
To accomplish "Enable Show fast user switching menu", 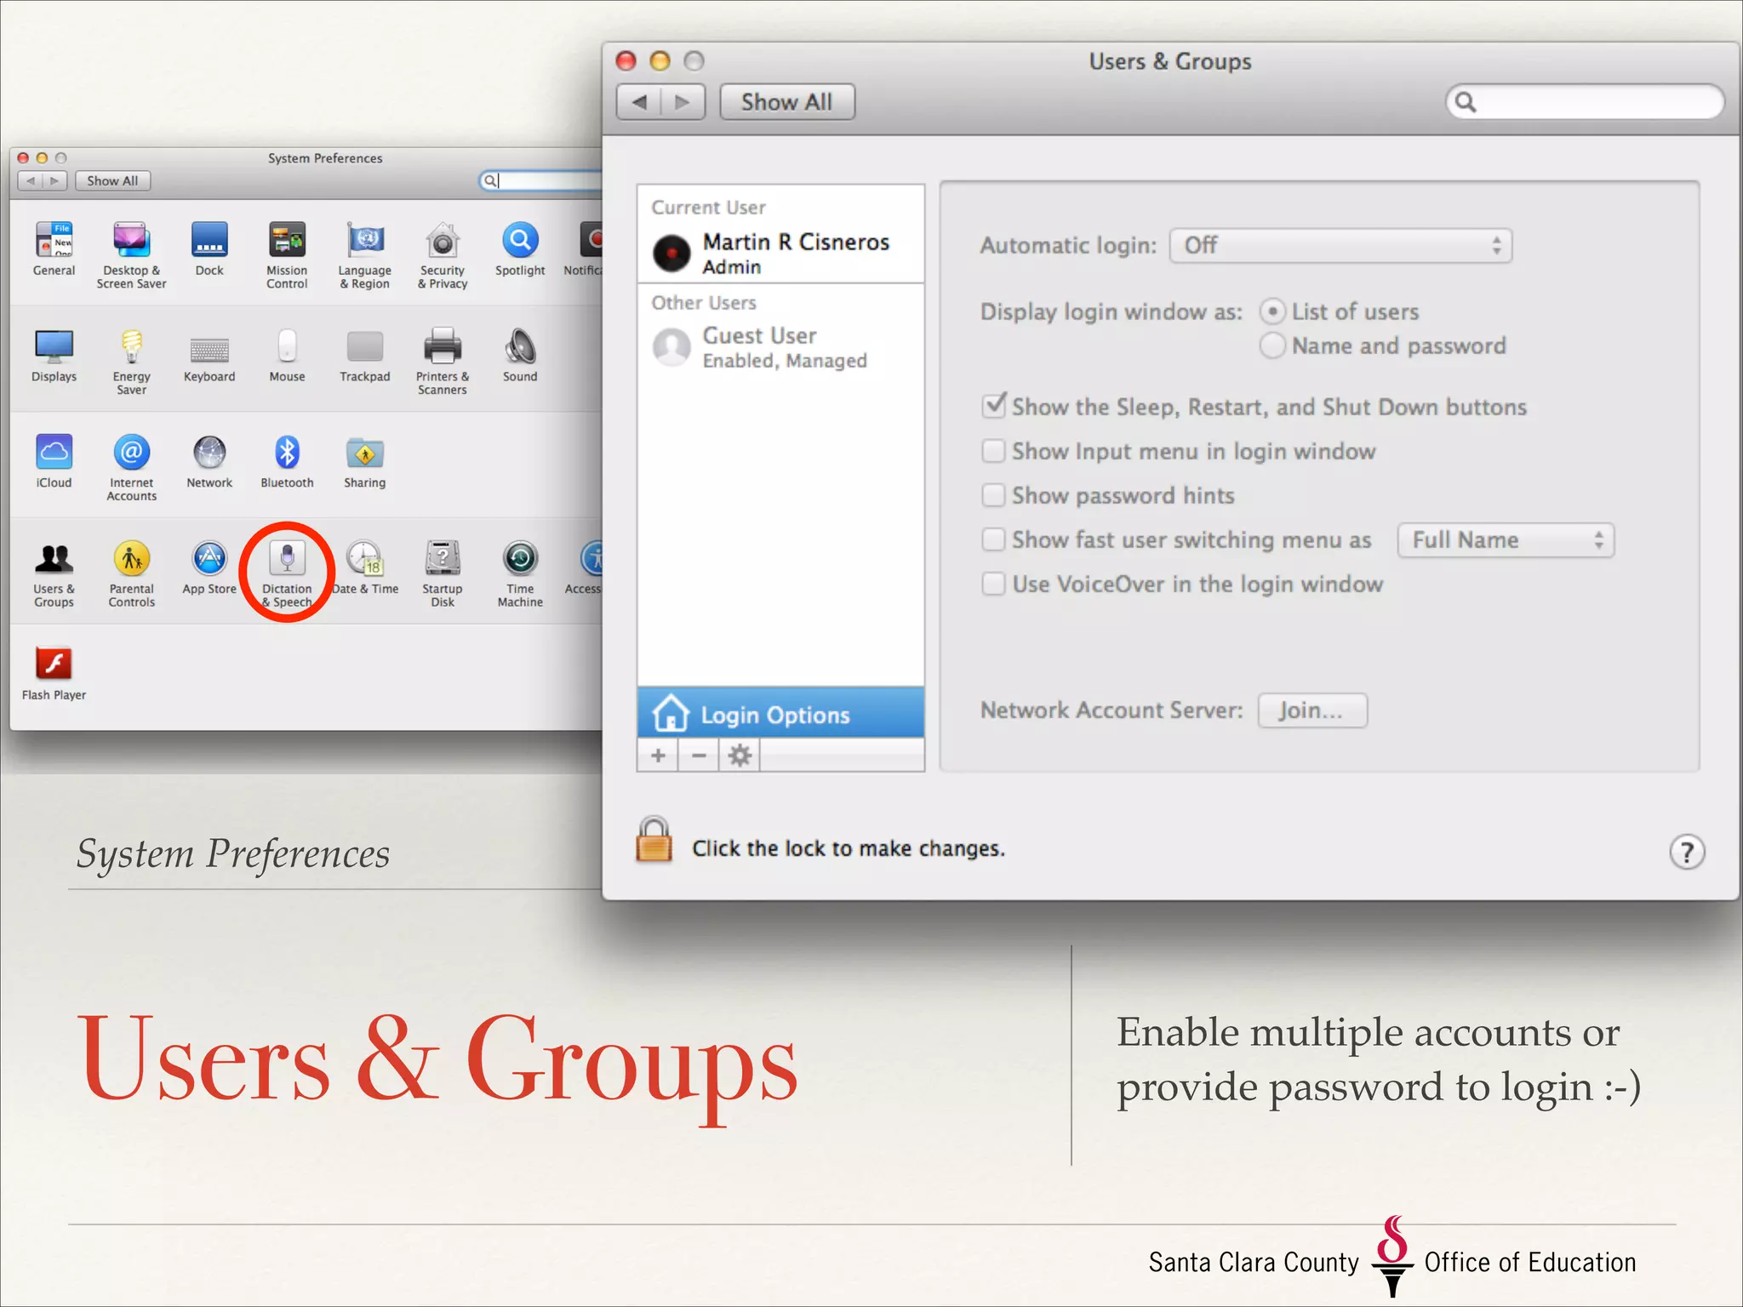I will tap(993, 539).
